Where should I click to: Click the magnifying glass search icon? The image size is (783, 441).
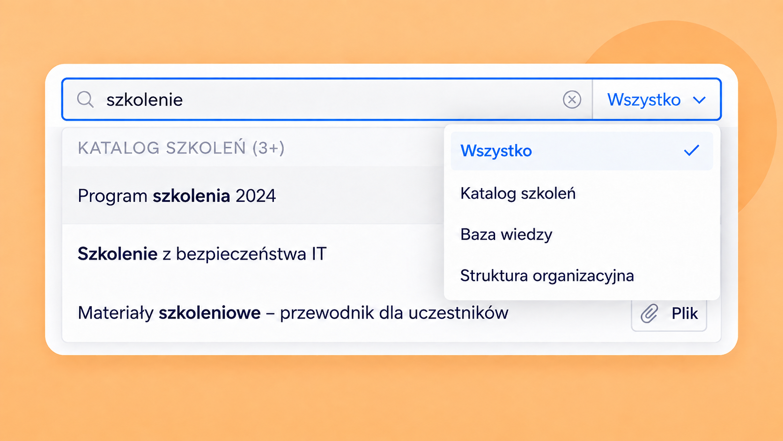(x=85, y=99)
